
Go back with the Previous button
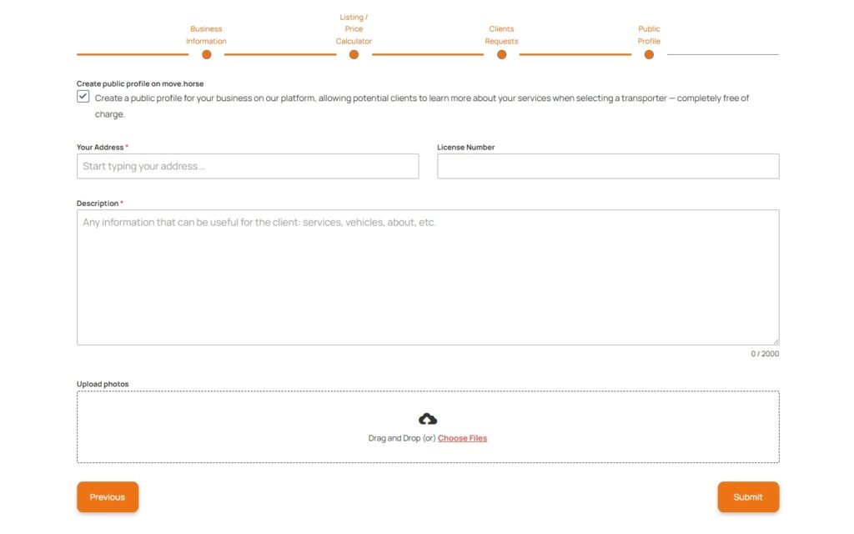[108, 497]
